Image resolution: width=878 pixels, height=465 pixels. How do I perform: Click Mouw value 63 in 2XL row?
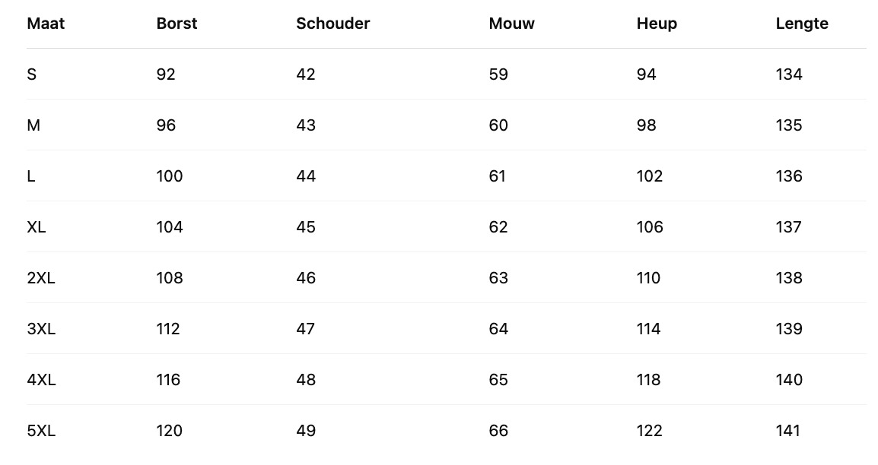click(498, 278)
